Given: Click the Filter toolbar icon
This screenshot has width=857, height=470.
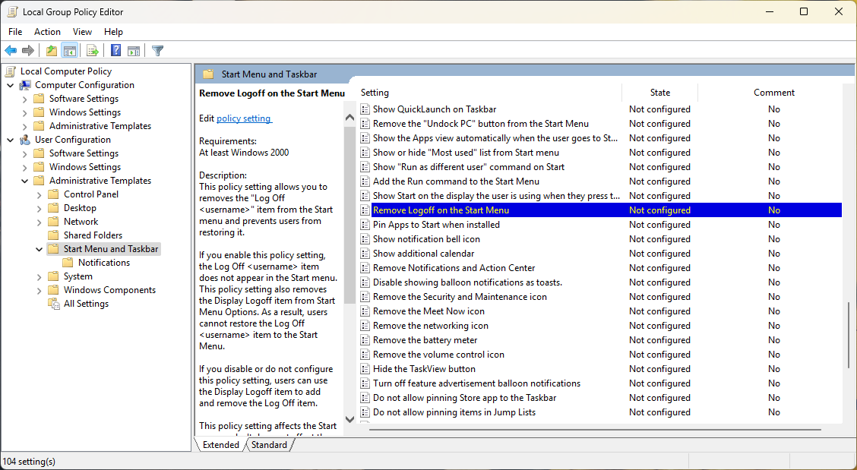Looking at the screenshot, I should click(x=157, y=50).
